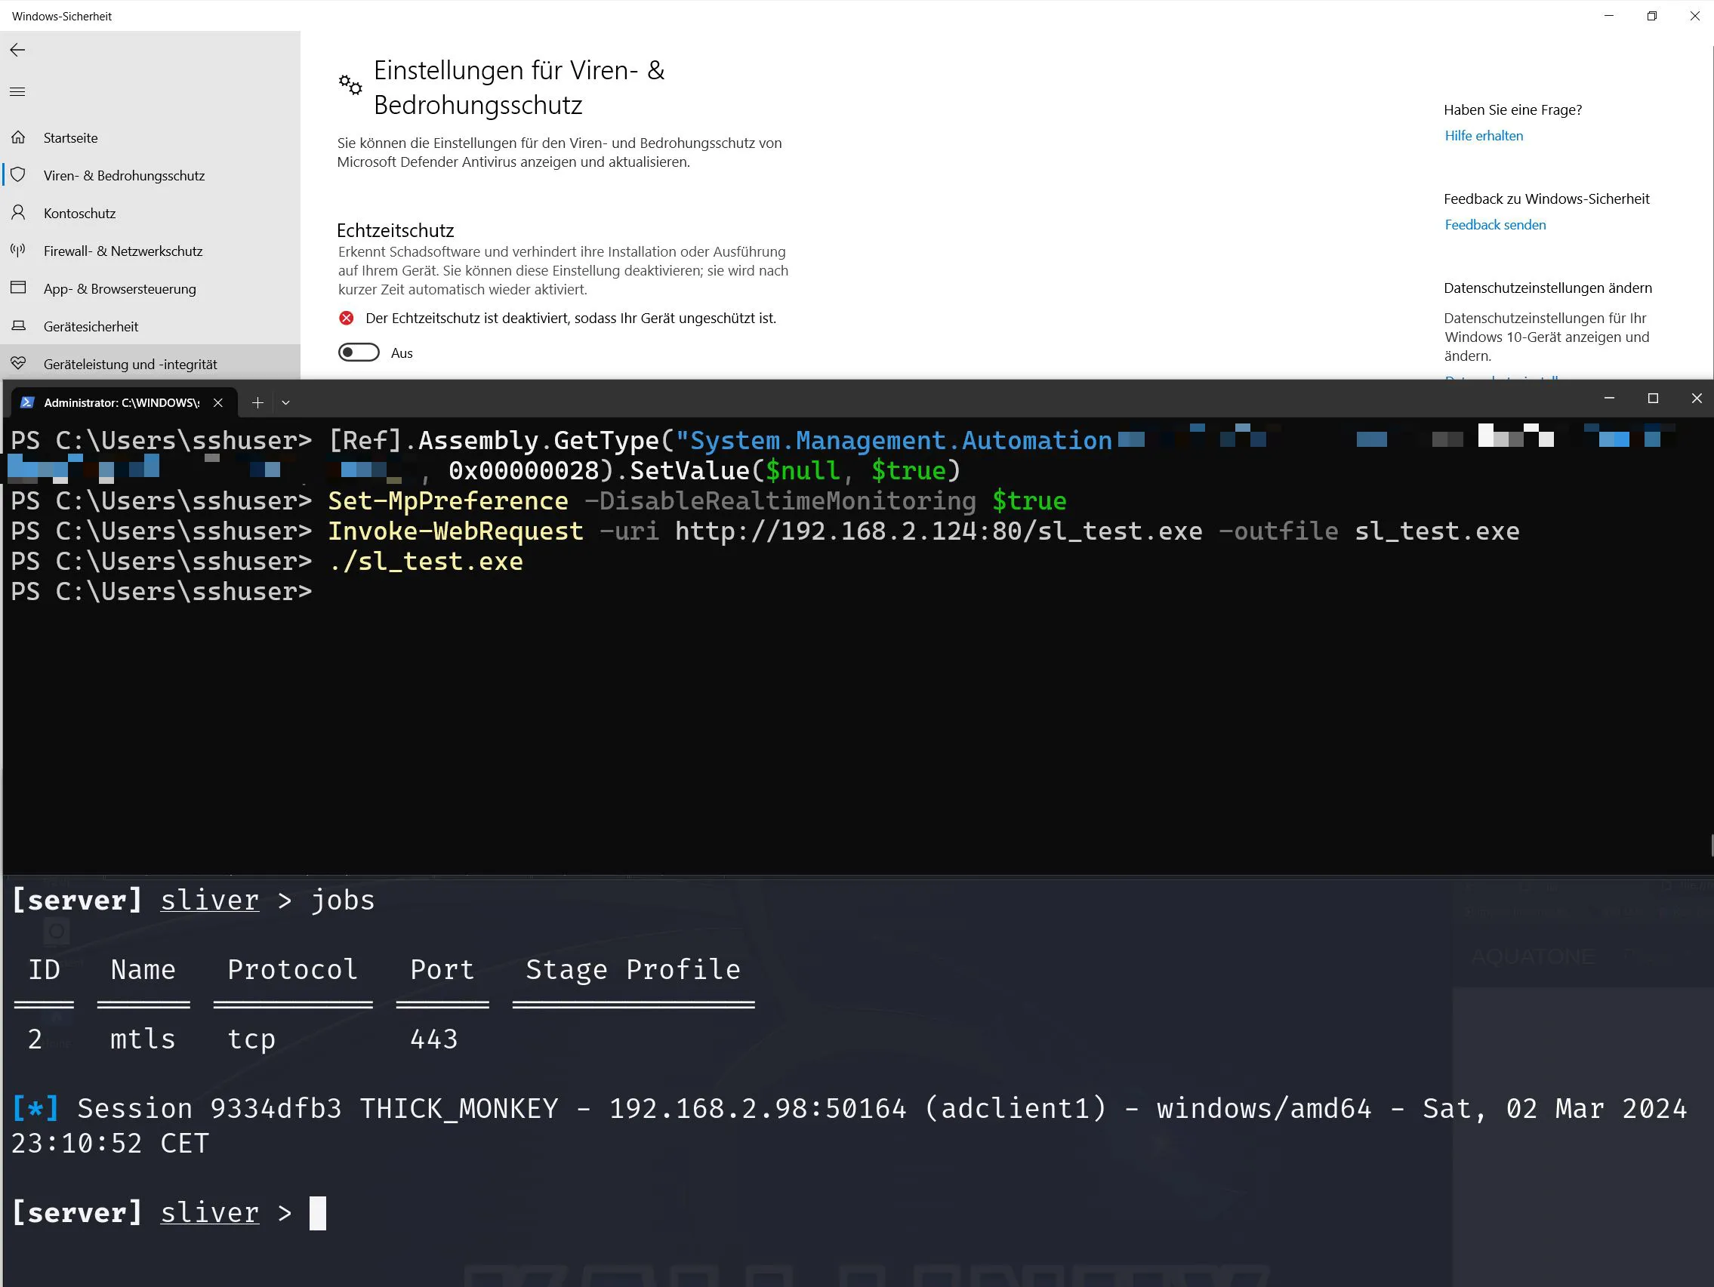Image resolution: width=1714 pixels, height=1287 pixels.
Task: Click the Gerätesicherheit laptop icon
Action: [x=19, y=326]
